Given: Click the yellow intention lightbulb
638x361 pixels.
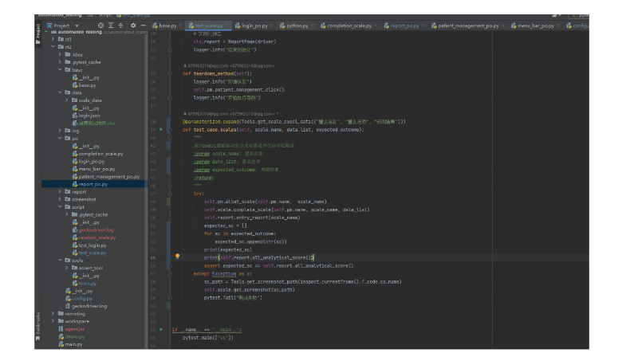Looking at the screenshot, I should [x=177, y=256].
